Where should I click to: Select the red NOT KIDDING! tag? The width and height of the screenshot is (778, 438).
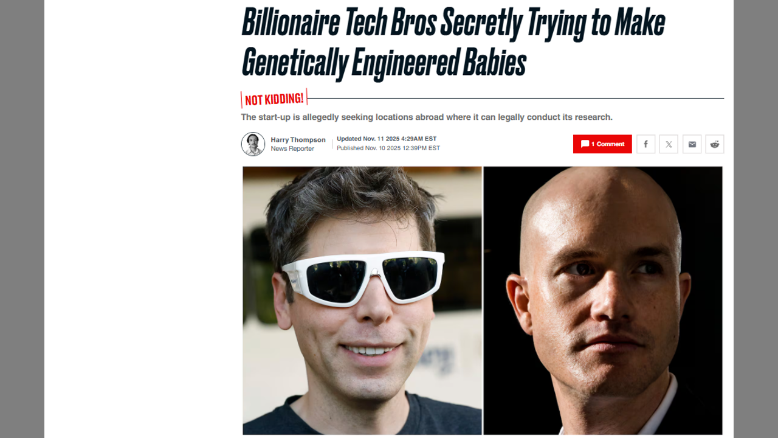[x=274, y=99]
